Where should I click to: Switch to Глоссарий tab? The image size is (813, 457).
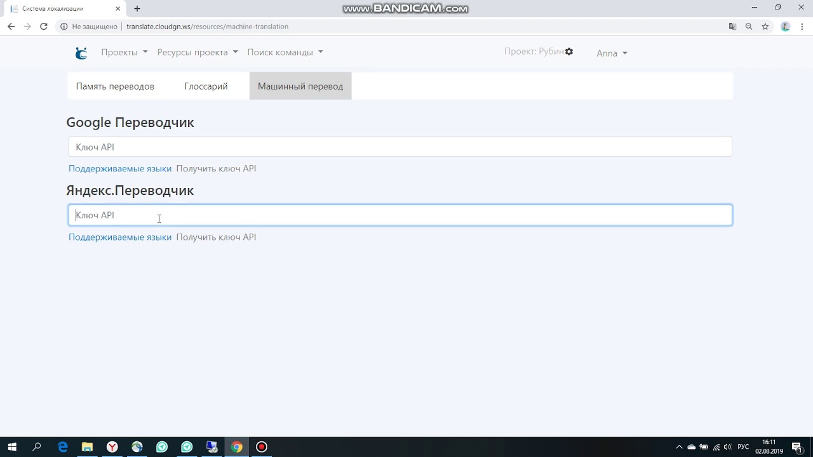(x=206, y=86)
